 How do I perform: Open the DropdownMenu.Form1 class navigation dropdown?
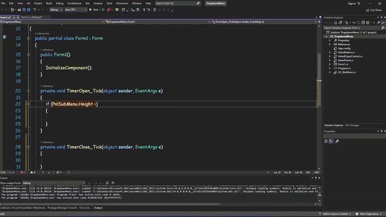[x=157, y=22]
